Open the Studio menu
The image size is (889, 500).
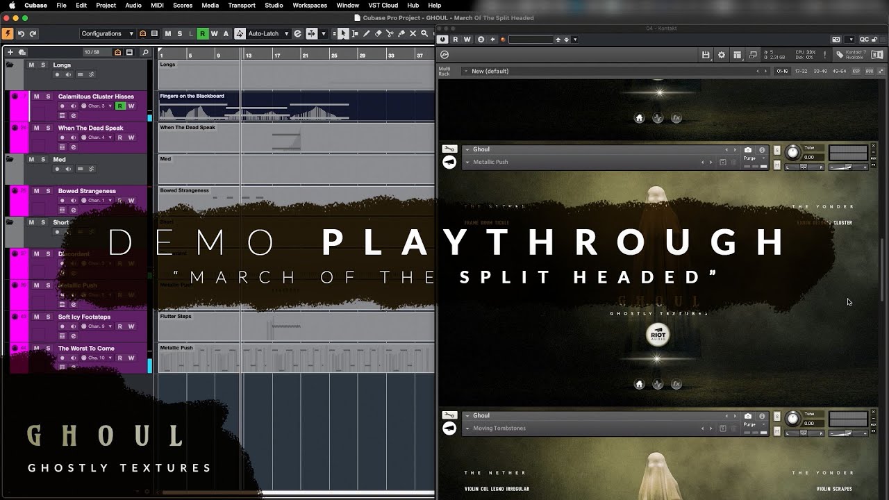[x=274, y=5]
